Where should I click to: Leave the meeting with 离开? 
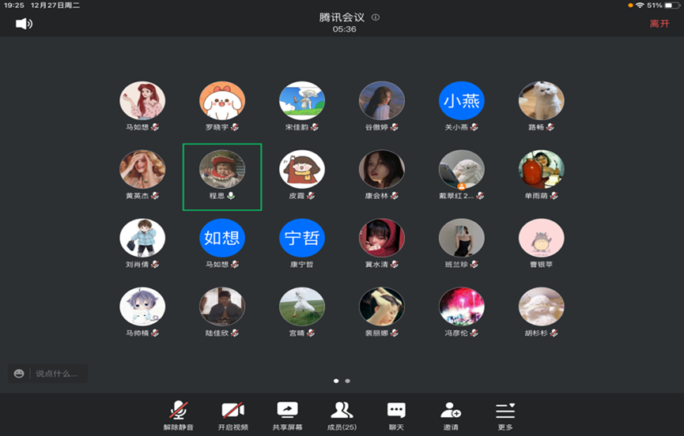coord(659,24)
